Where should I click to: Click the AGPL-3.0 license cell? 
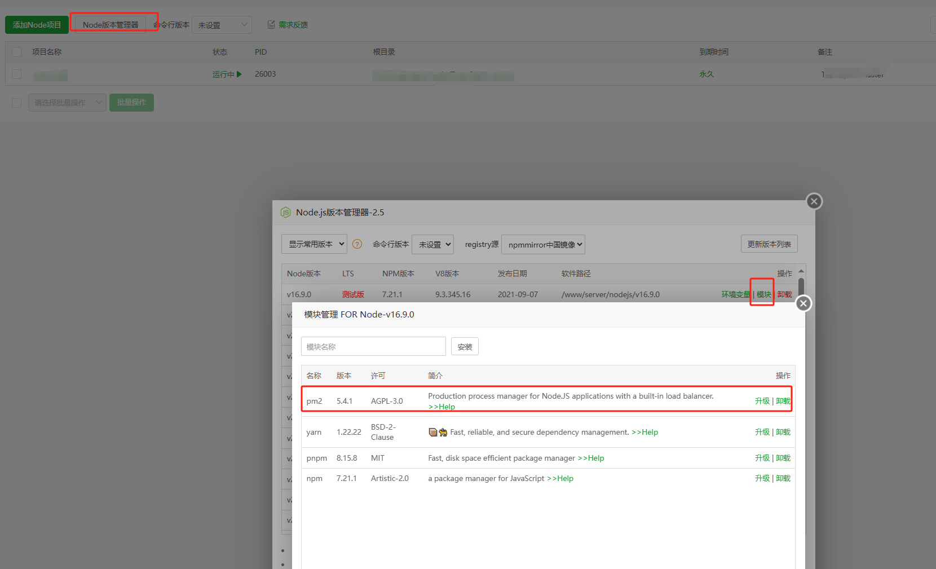387,401
